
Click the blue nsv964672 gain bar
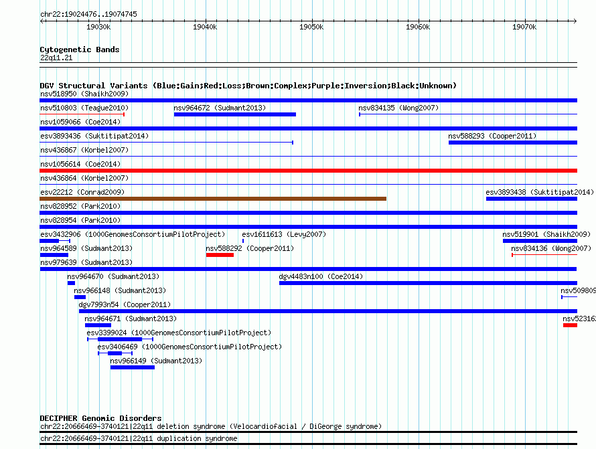235,114
